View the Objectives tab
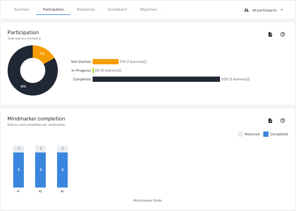Screen dimensions: 296x211 (148, 9)
